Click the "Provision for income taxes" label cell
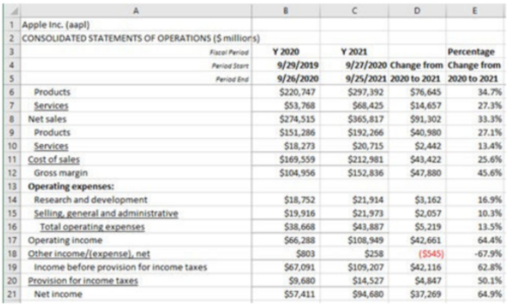This screenshot has width=507, height=305. (83, 281)
